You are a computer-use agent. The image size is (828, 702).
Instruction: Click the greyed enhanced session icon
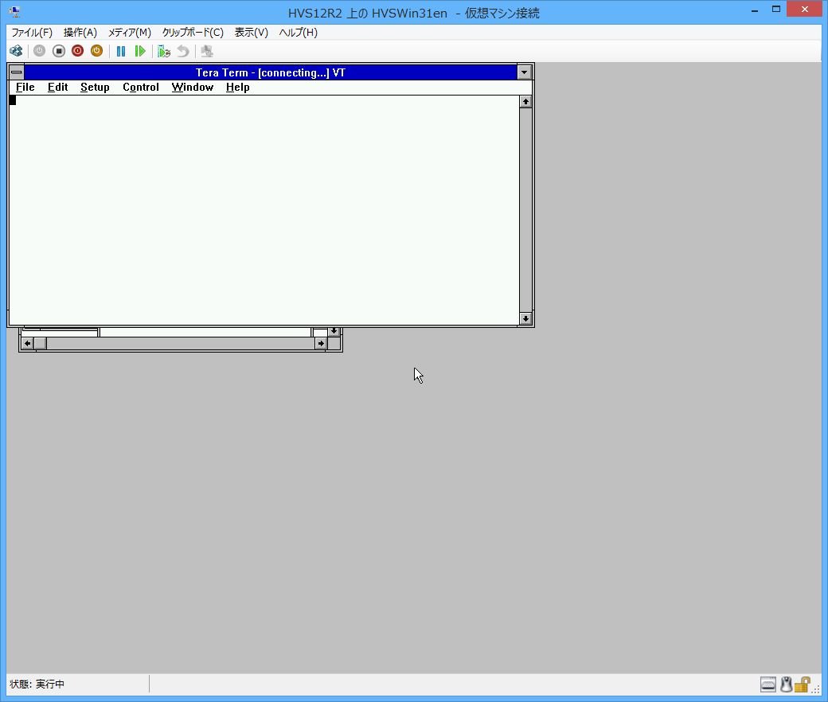pos(207,51)
